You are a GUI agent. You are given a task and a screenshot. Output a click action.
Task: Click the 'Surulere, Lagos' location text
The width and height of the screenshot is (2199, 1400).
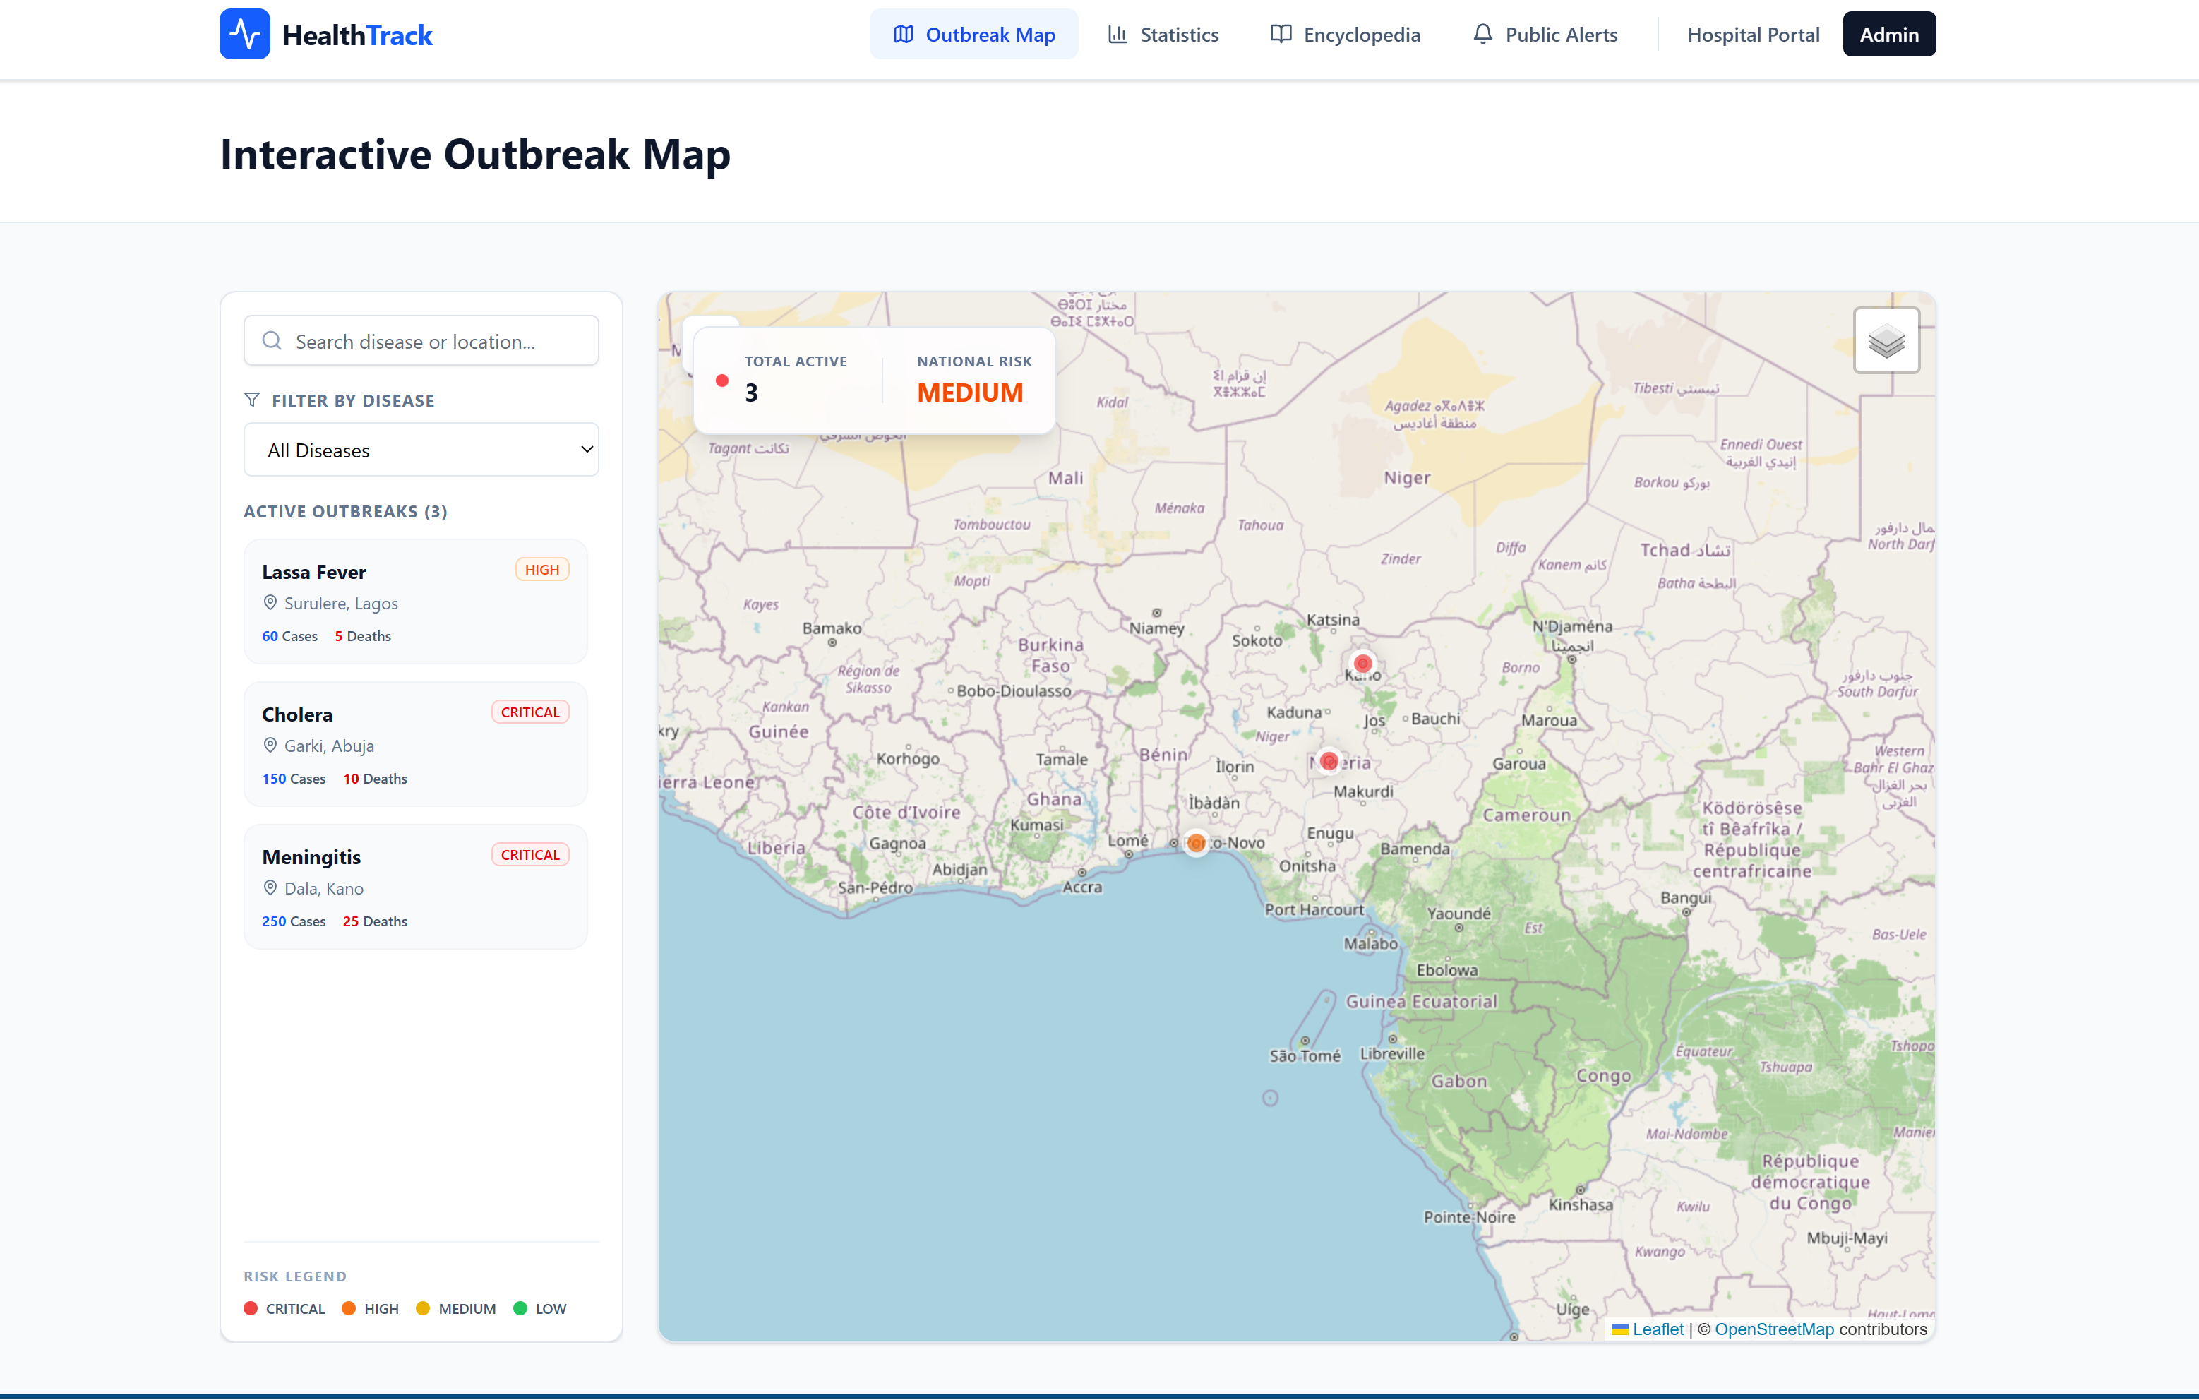point(341,603)
